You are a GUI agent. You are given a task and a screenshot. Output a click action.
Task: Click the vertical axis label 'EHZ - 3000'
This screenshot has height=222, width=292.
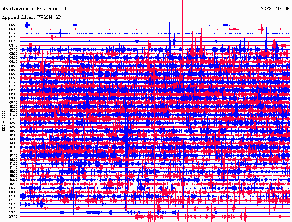(3, 121)
